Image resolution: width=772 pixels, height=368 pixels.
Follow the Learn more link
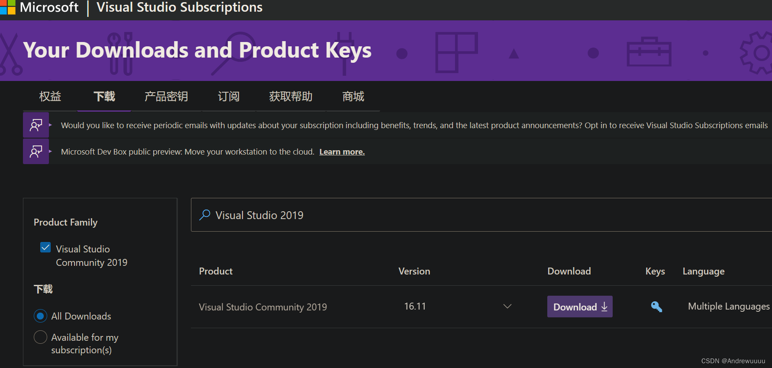point(342,152)
